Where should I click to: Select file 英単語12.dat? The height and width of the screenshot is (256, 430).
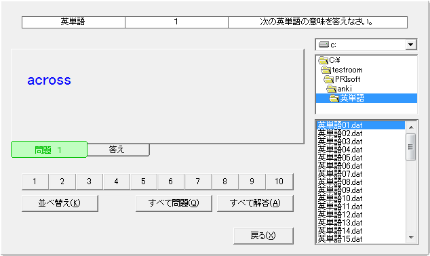pos(360,215)
